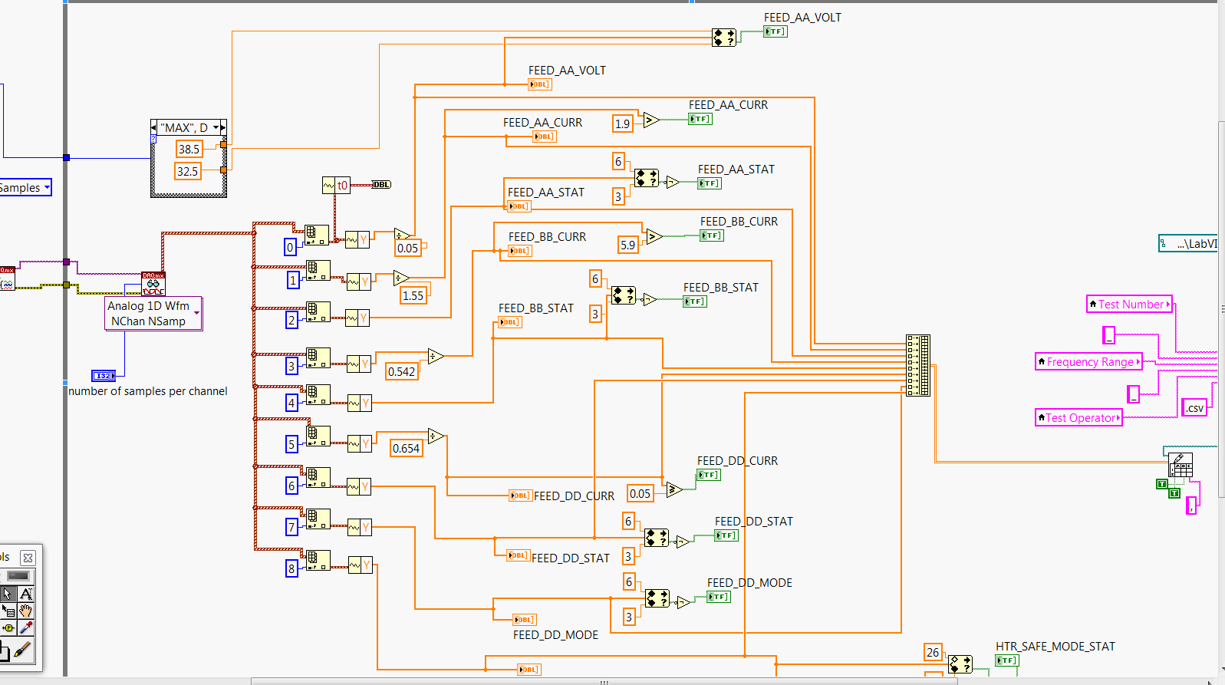Click the Frequency Range local variable

1088,361
